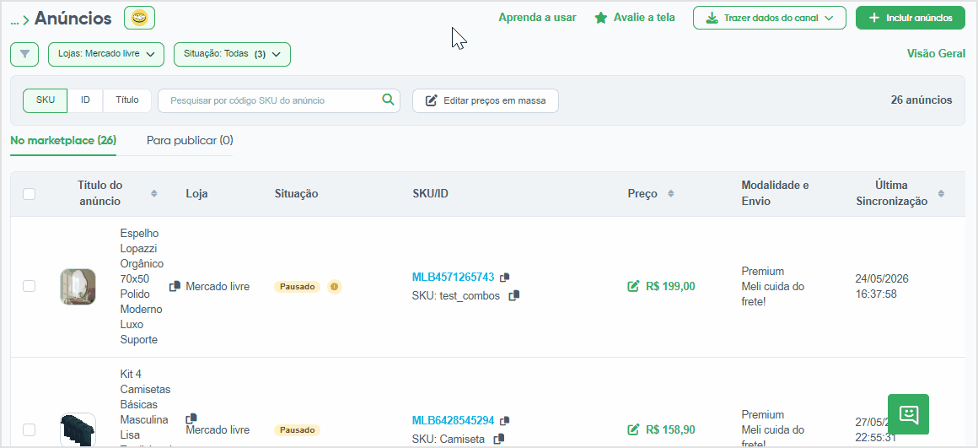Open Visão Geral link
This screenshot has width=978, height=448.
(x=936, y=54)
